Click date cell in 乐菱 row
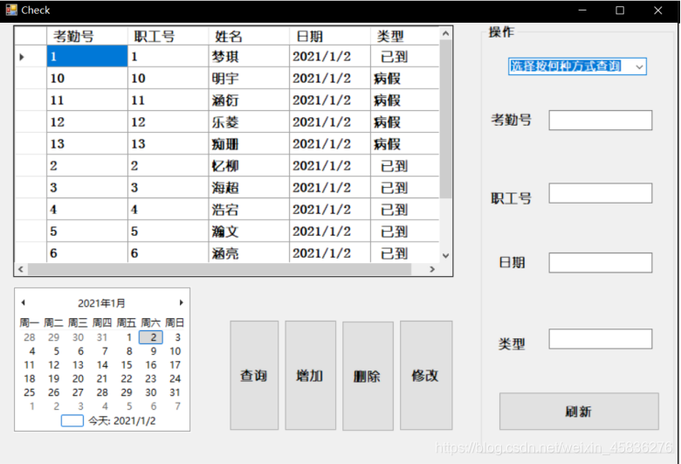The image size is (681, 464). coord(330,121)
